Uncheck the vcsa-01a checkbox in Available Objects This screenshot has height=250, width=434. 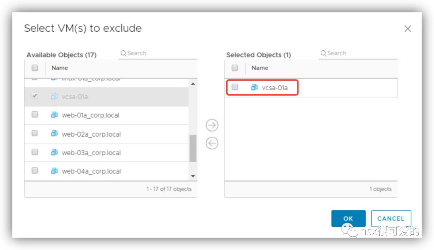point(35,96)
